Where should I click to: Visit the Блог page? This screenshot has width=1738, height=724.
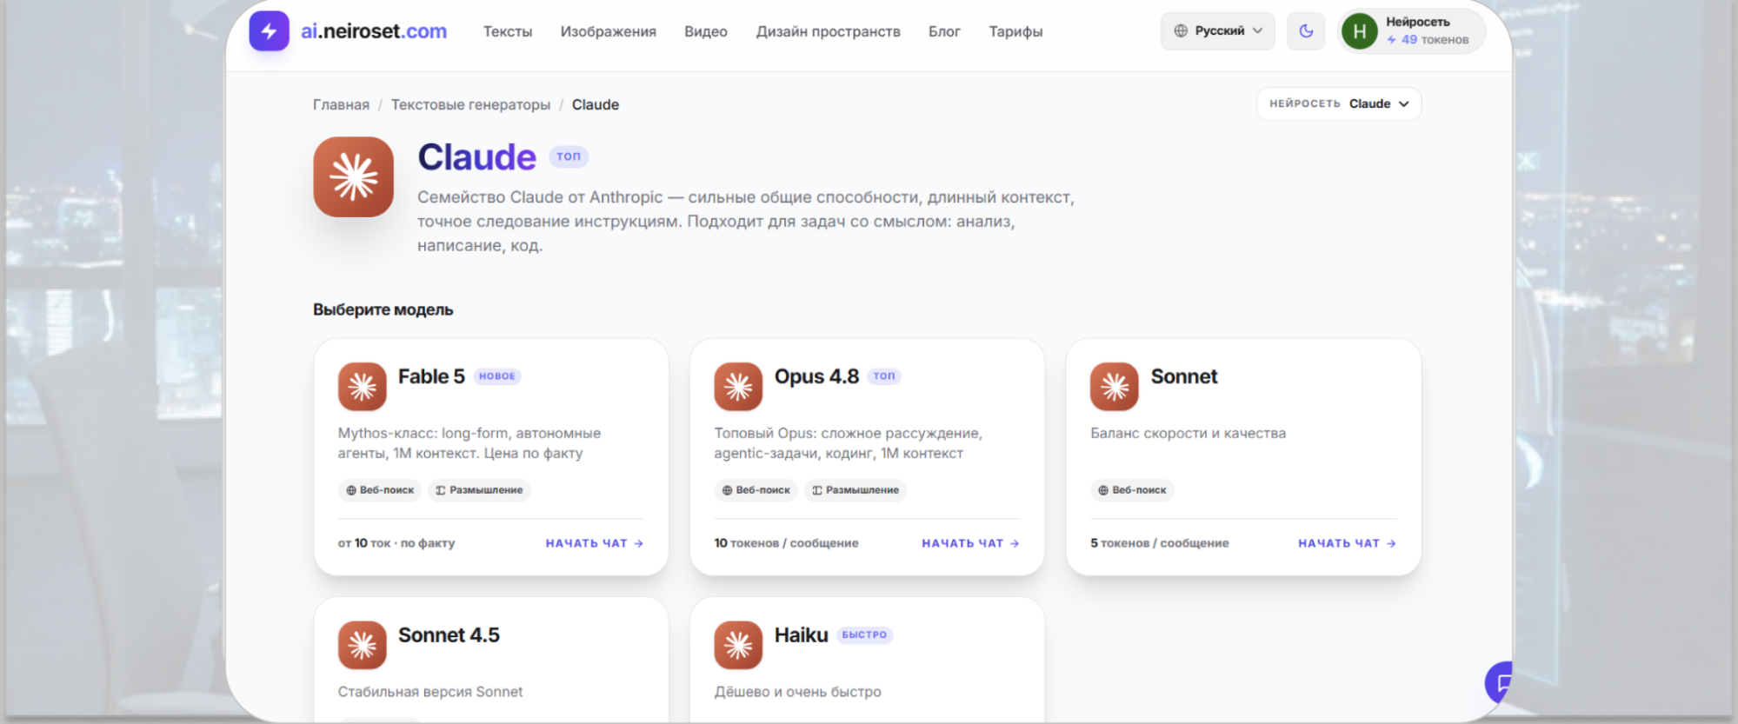pos(944,31)
